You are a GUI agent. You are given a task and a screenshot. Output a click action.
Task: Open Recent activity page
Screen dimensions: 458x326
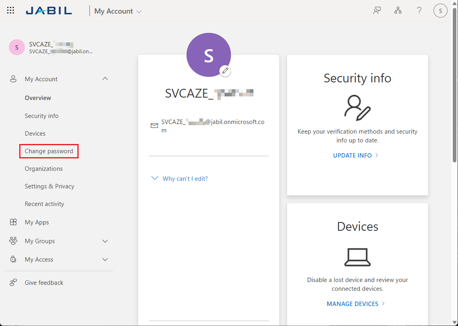tap(45, 204)
